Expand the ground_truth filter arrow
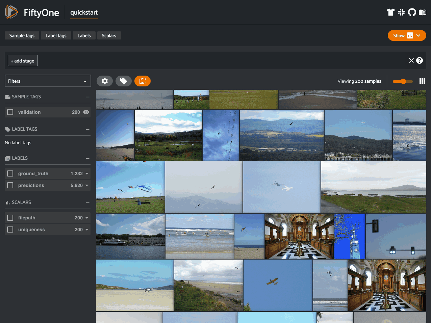The height and width of the screenshot is (323, 431). [87, 173]
